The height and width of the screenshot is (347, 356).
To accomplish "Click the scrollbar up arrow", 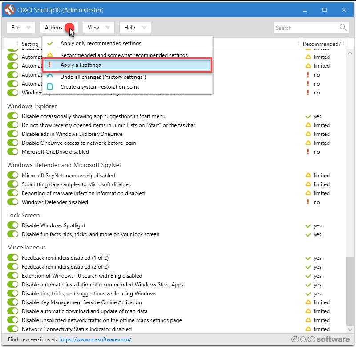I will (x=350, y=53).
